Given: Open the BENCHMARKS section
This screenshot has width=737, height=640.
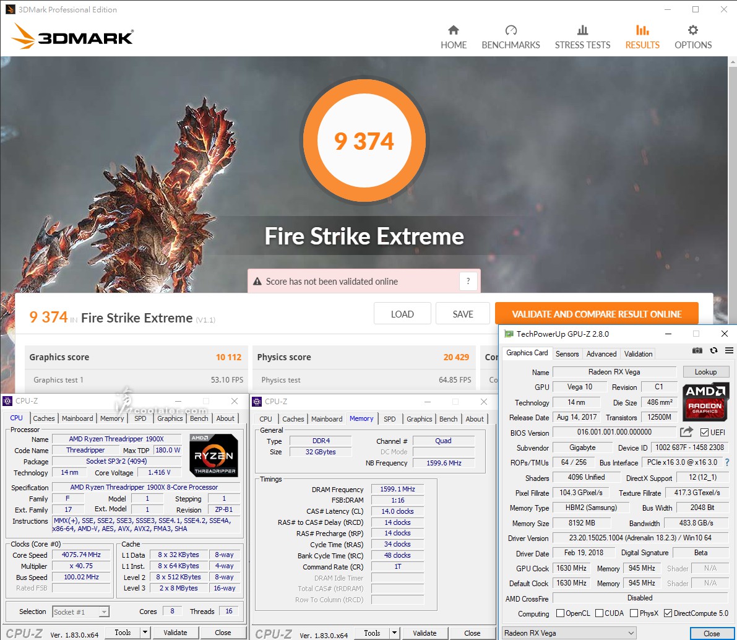Looking at the screenshot, I should pyautogui.click(x=511, y=37).
